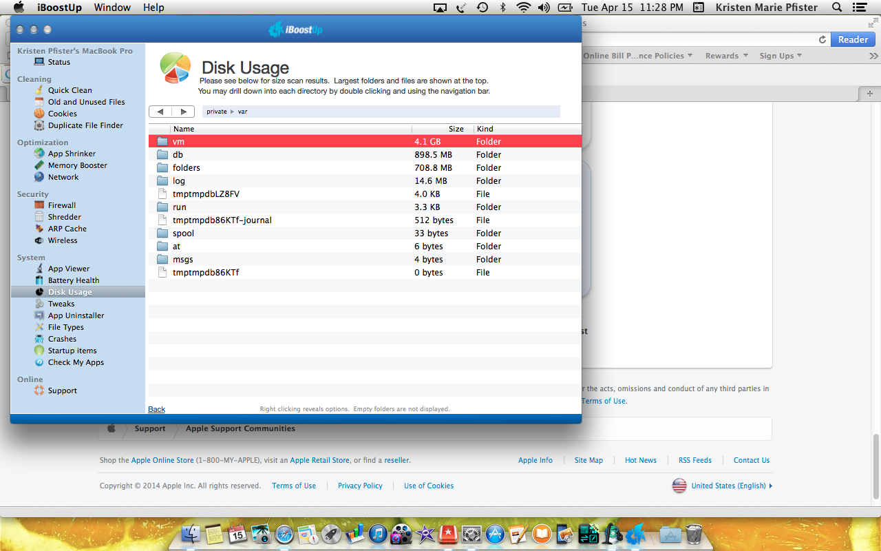Open the App Store from the Dock

(x=495, y=533)
